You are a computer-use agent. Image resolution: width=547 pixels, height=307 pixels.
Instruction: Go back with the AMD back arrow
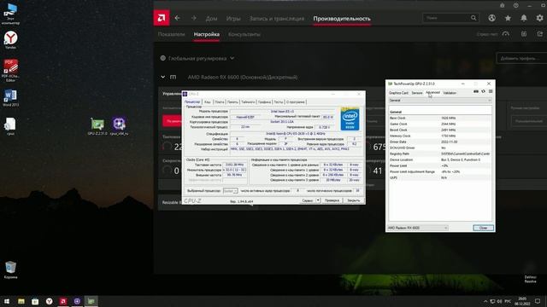[177, 18]
